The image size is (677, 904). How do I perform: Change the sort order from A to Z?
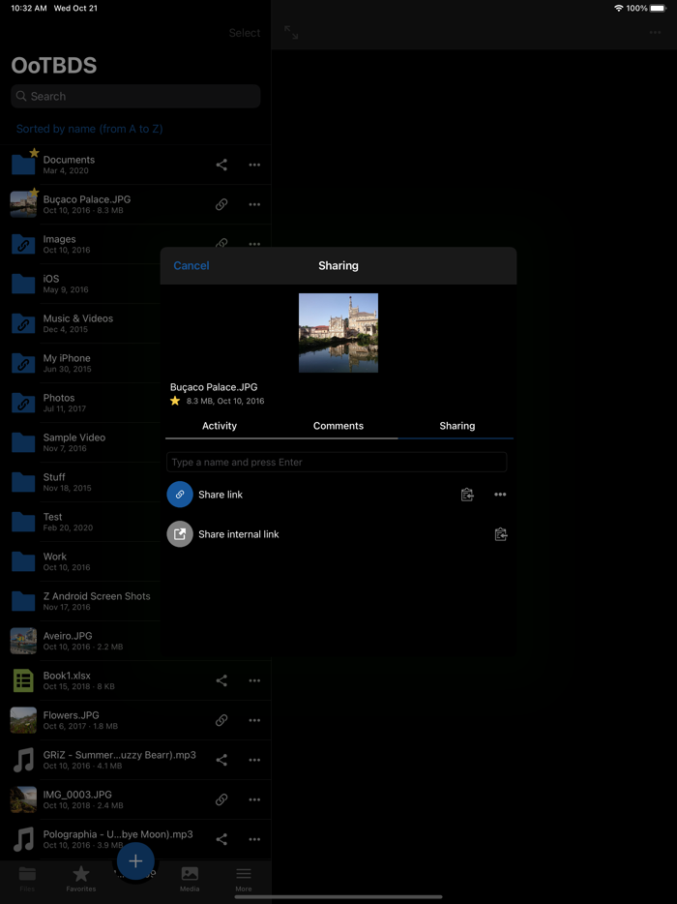point(89,129)
